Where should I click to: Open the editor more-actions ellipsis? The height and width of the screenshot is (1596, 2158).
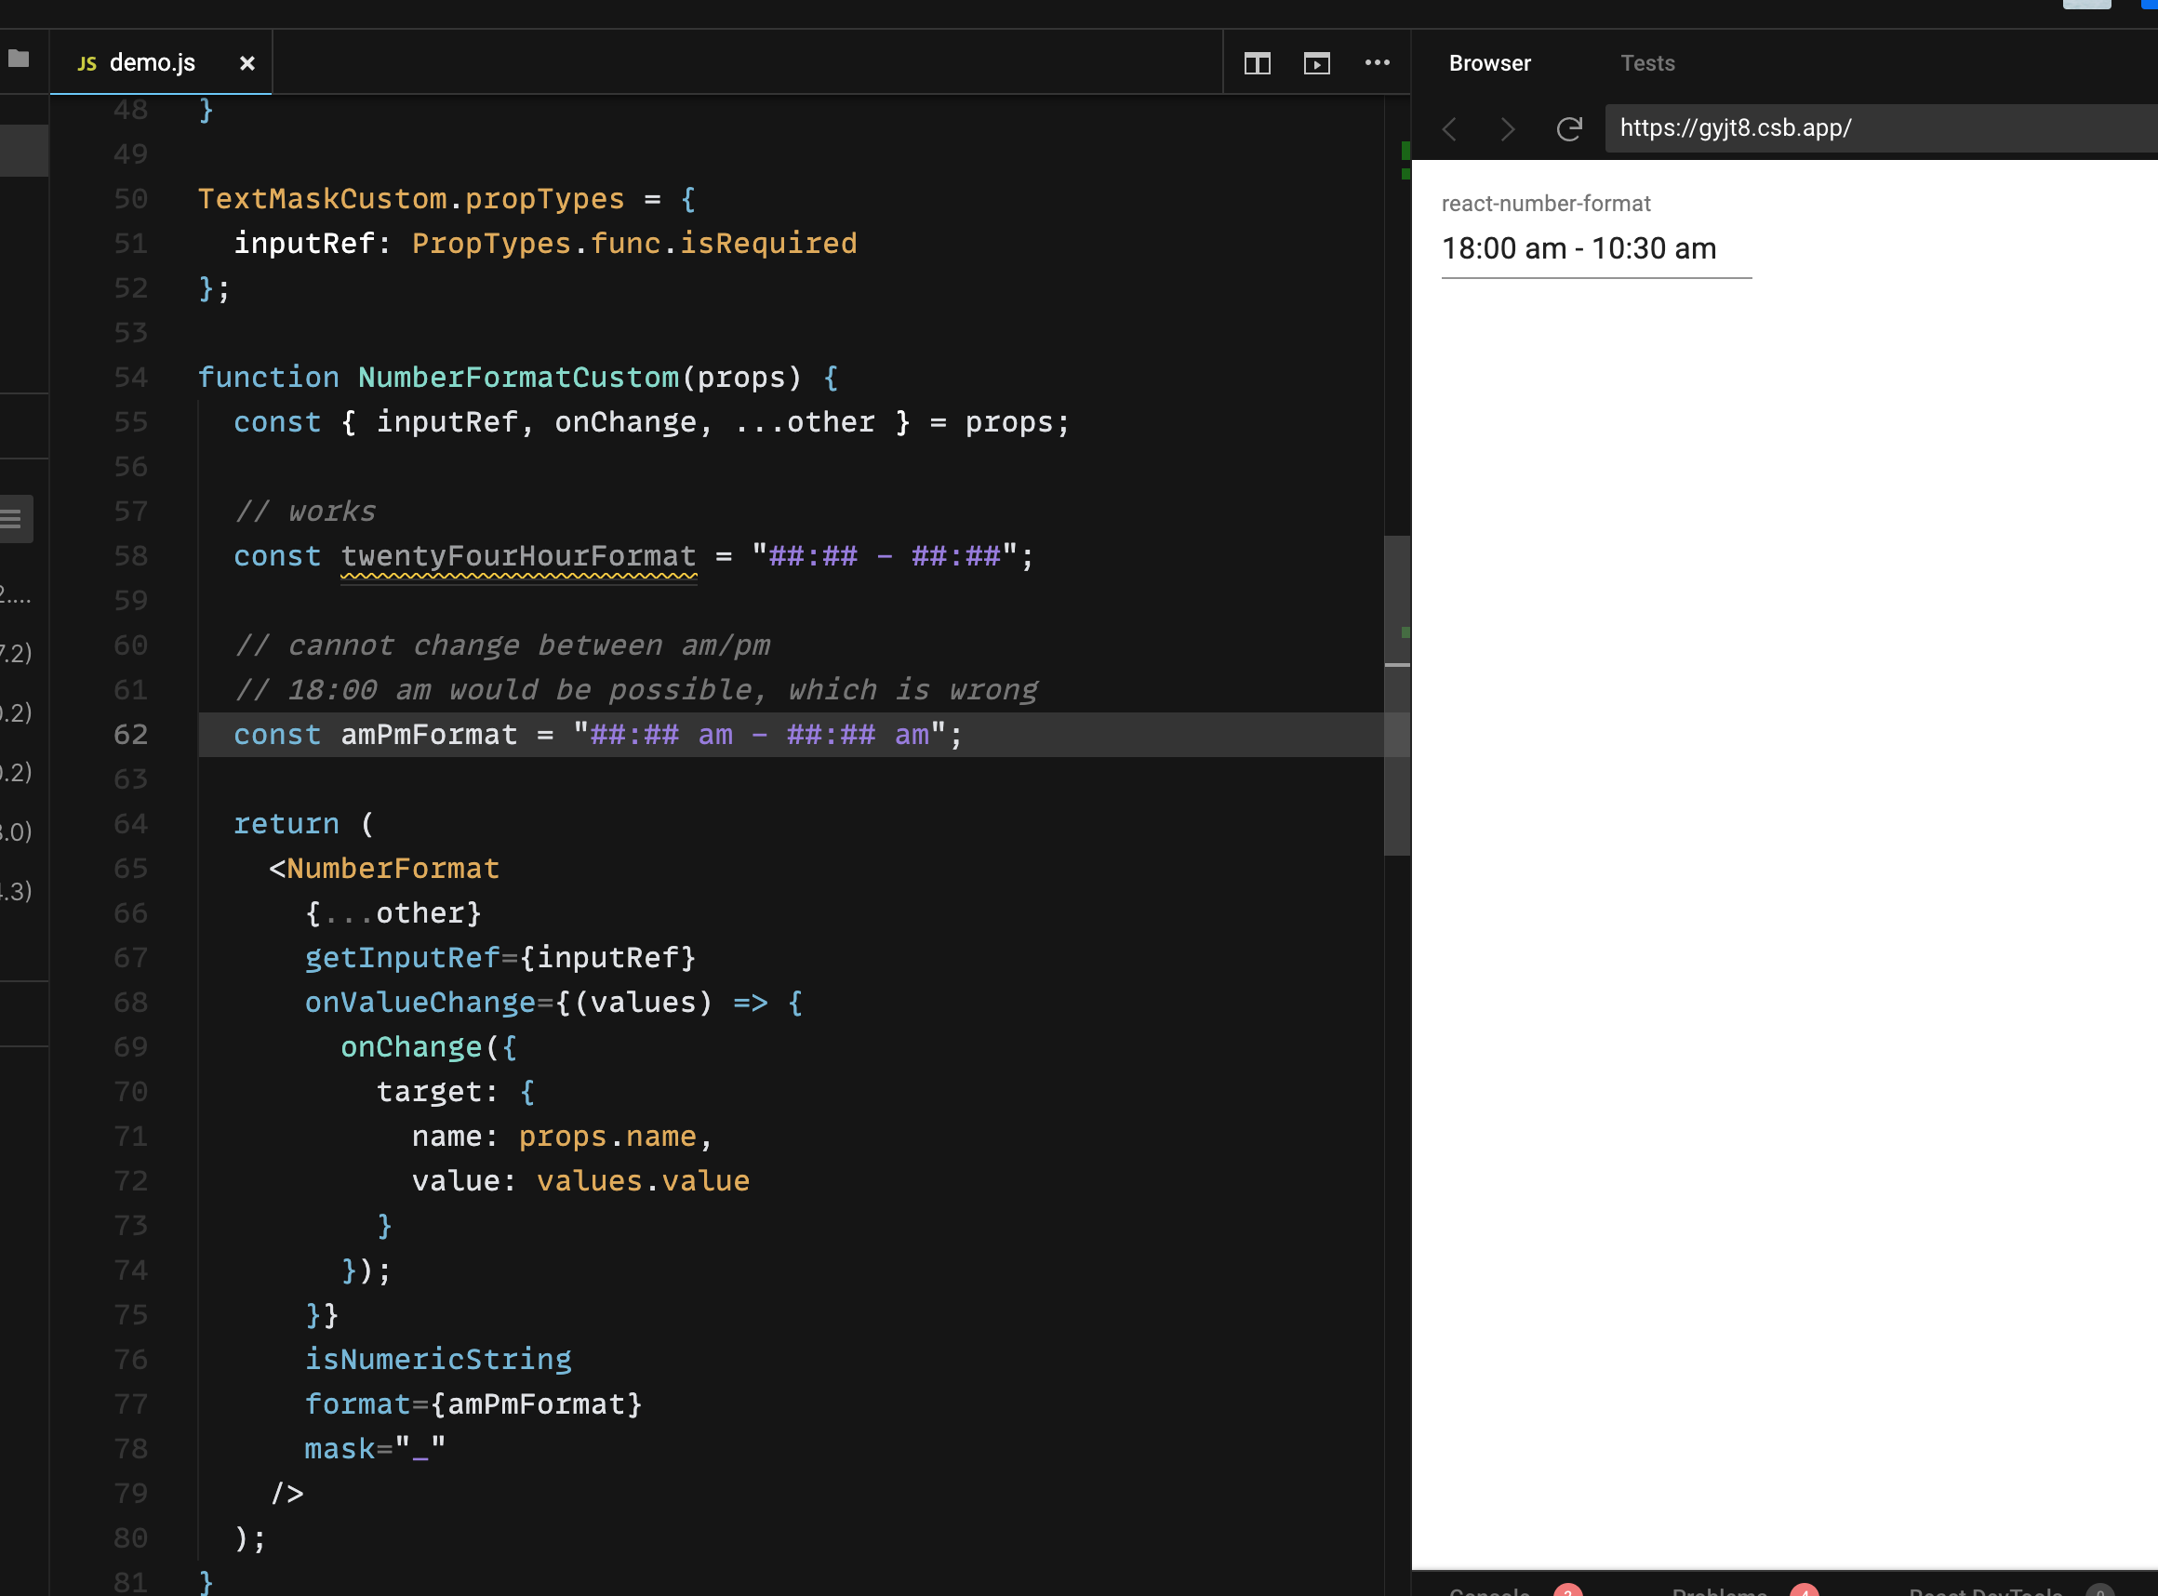coord(1378,63)
